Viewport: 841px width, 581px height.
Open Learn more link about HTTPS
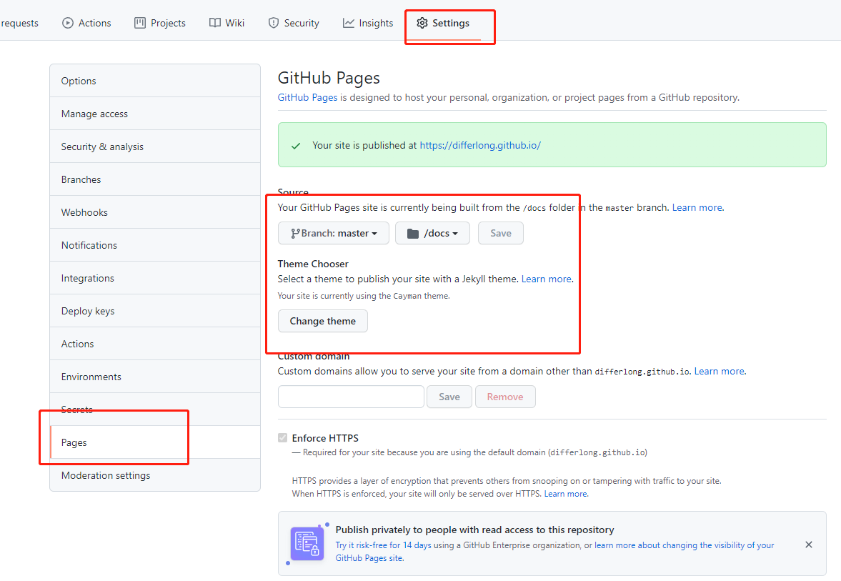tap(566, 494)
